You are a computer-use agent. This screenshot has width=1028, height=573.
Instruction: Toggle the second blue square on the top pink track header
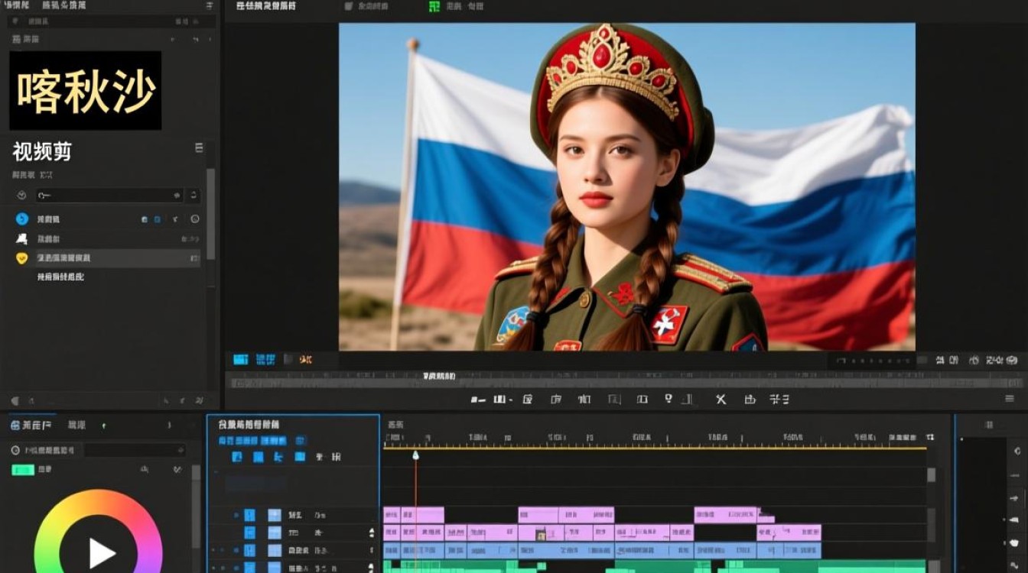coord(274,515)
